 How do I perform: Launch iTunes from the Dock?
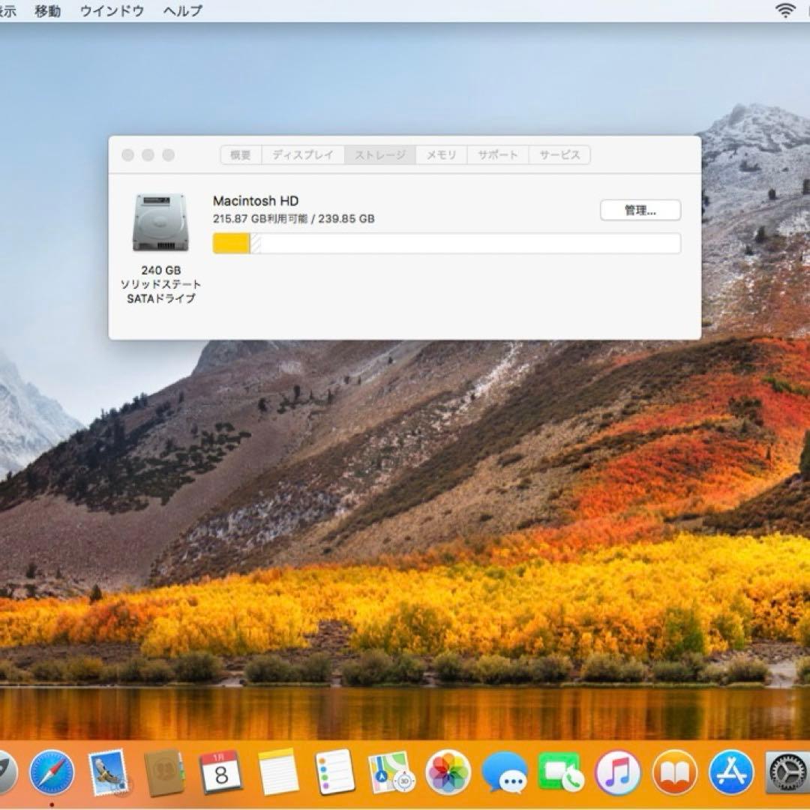click(x=616, y=772)
